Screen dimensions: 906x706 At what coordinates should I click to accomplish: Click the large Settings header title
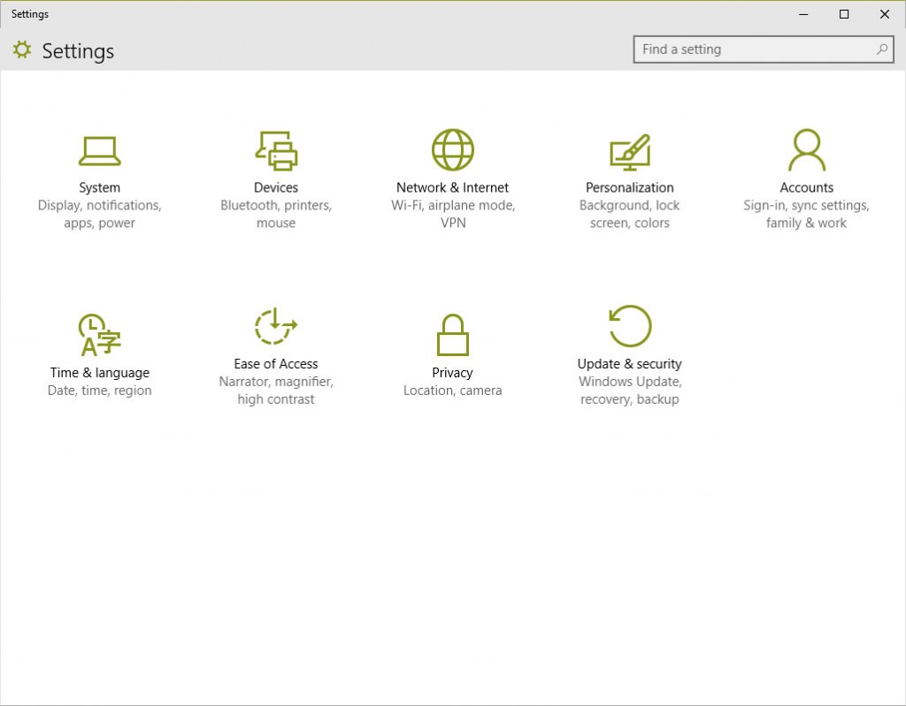point(78,51)
